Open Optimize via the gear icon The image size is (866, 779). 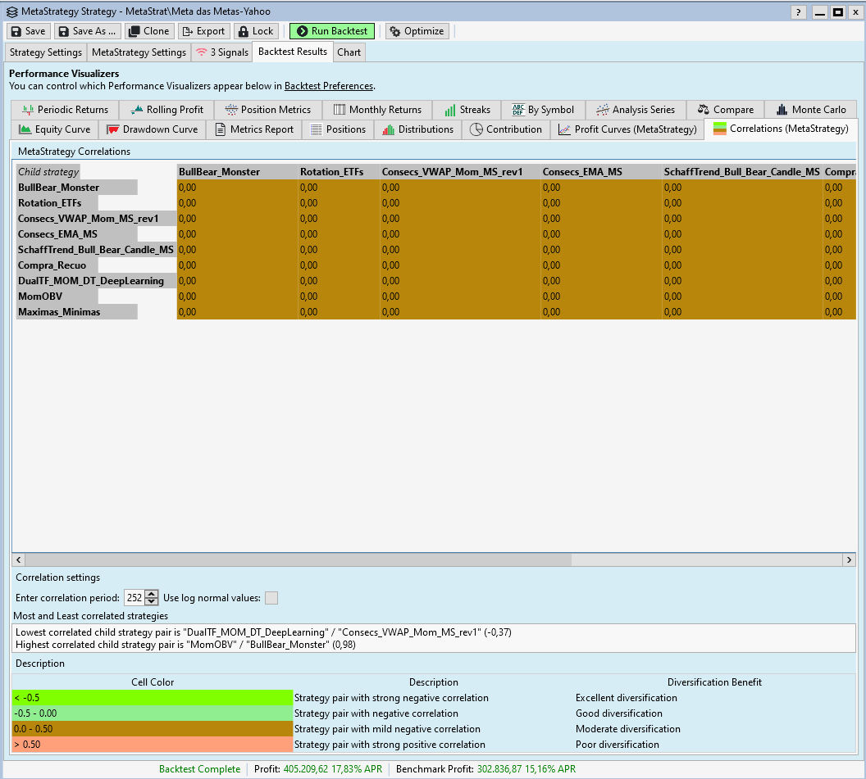(395, 31)
